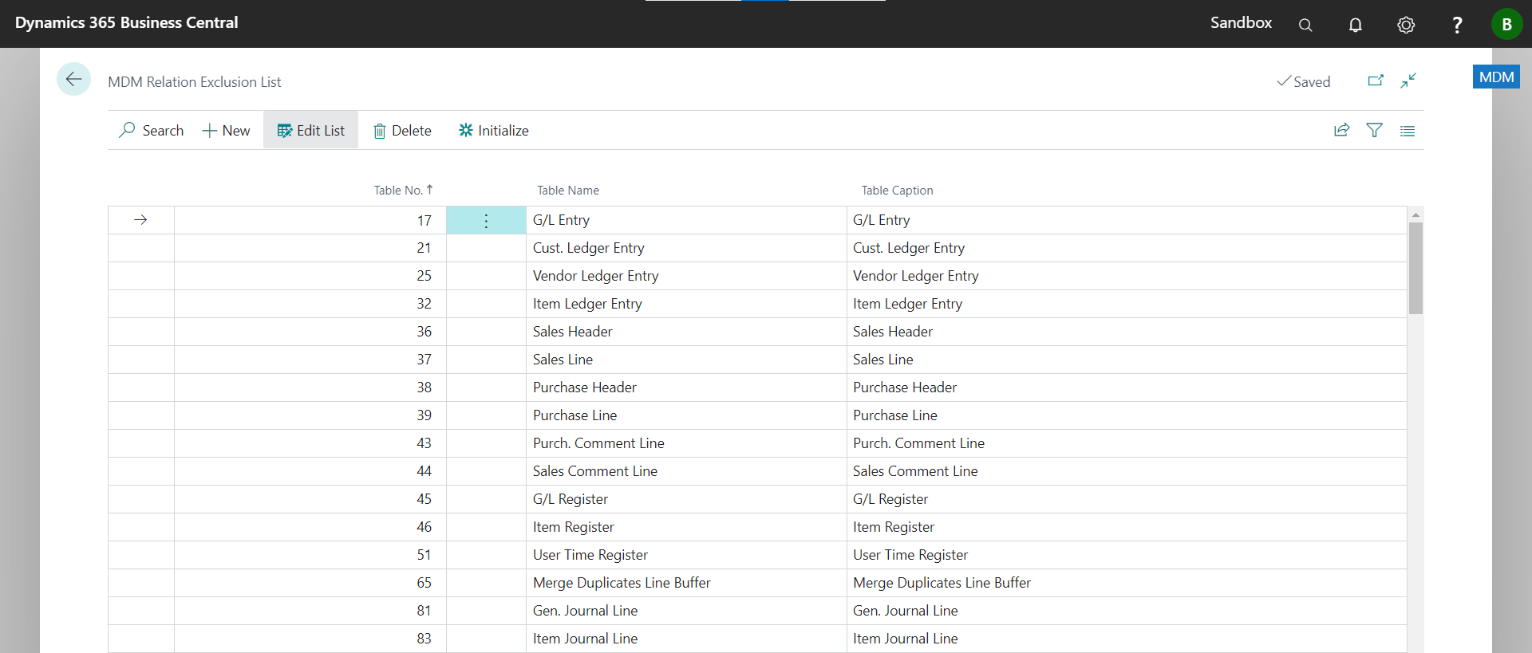Open the help question mark

[x=1457, y=25]
